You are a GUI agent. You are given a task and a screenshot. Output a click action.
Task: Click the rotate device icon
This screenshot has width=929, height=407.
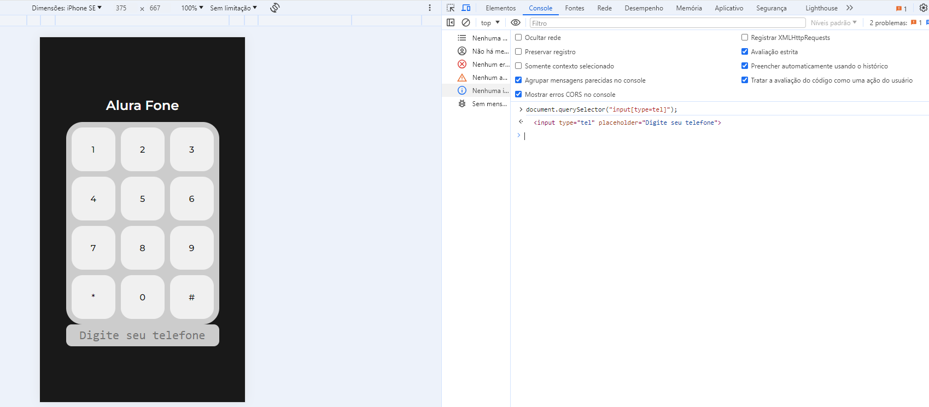274,8
